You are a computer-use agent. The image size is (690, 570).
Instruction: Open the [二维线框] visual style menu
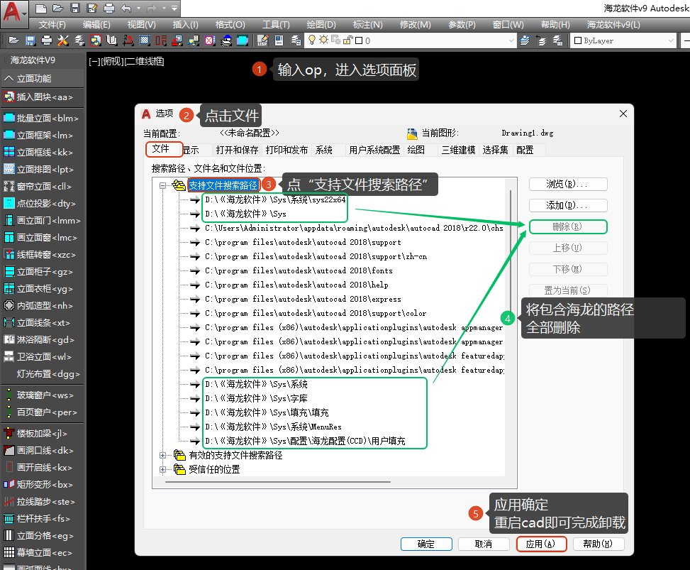pos(145,61)
